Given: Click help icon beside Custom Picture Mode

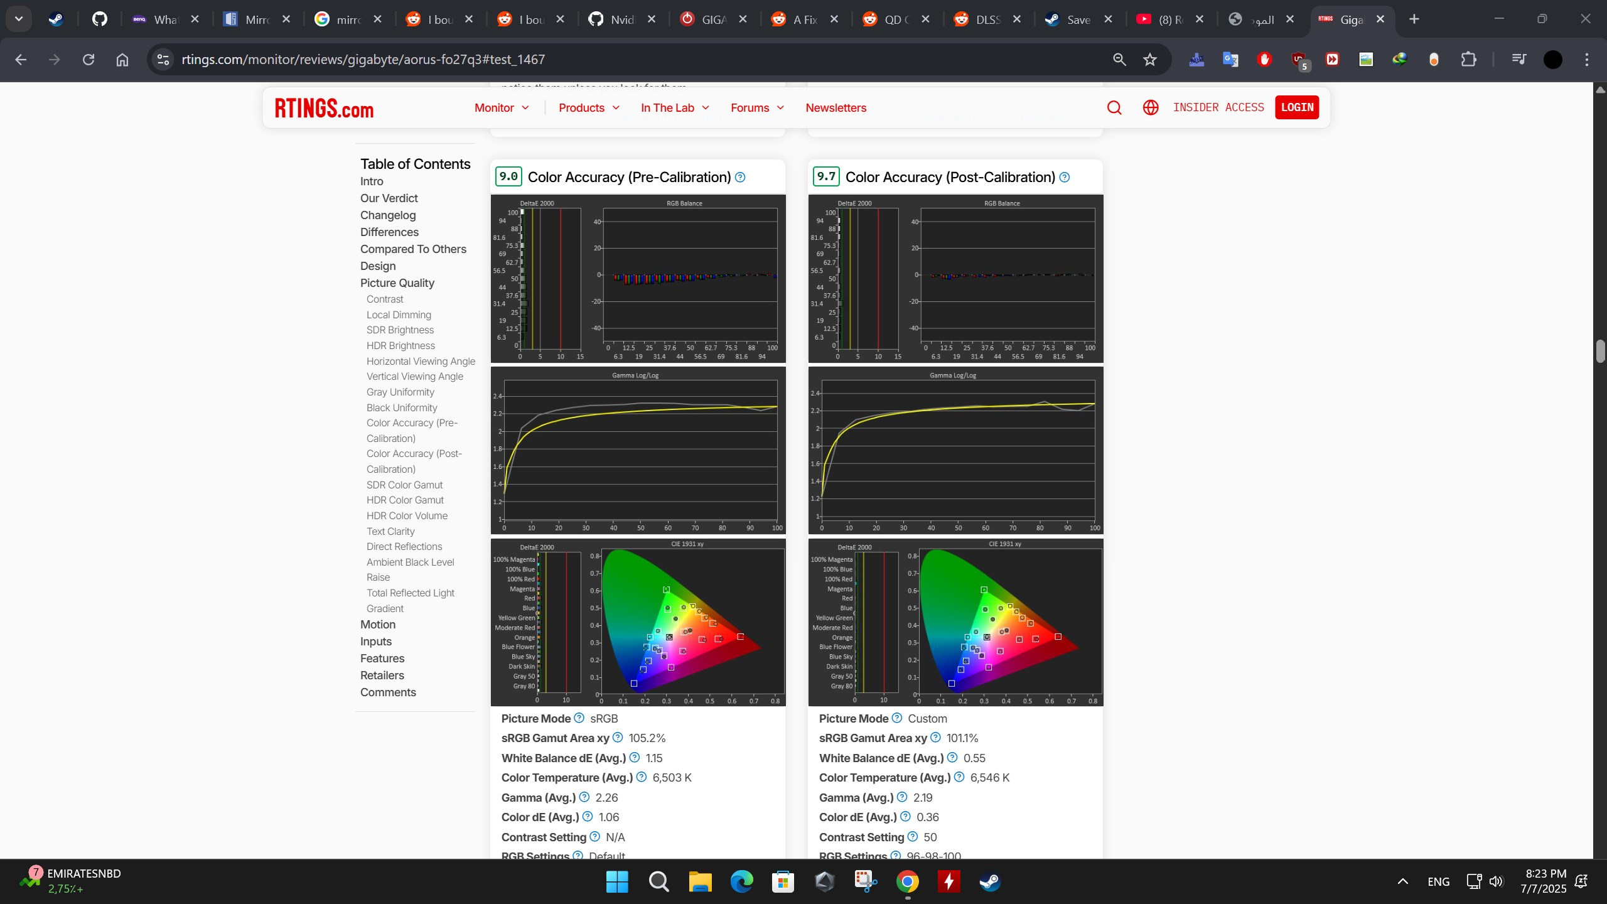Looking at the screenshot, I should pos(897,718).
